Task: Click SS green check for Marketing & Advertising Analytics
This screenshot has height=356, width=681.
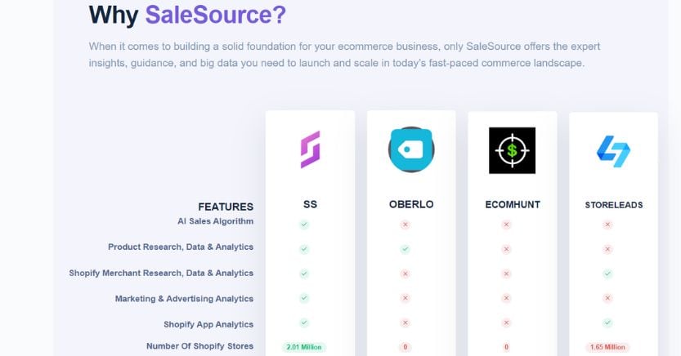Action: coord(304,298)
